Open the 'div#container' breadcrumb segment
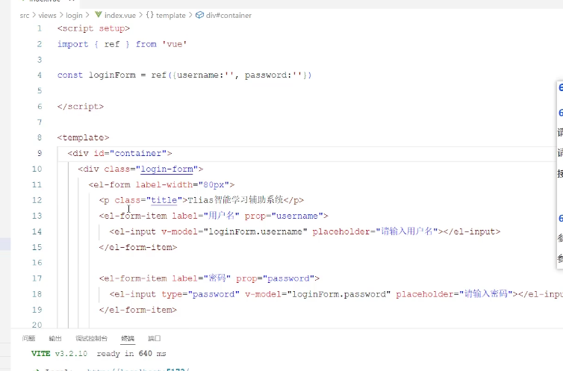This screenshot has width=563, height=371. click(228, 16)
